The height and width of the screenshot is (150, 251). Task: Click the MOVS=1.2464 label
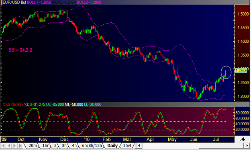tap(64, 2)
